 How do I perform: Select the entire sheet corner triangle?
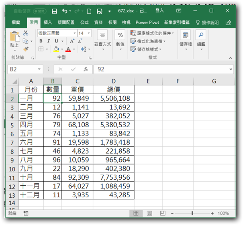click(15, 81)
